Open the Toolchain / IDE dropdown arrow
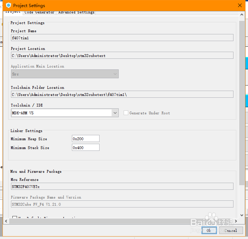This screenshot has width=248, height=239. (115, 113)
